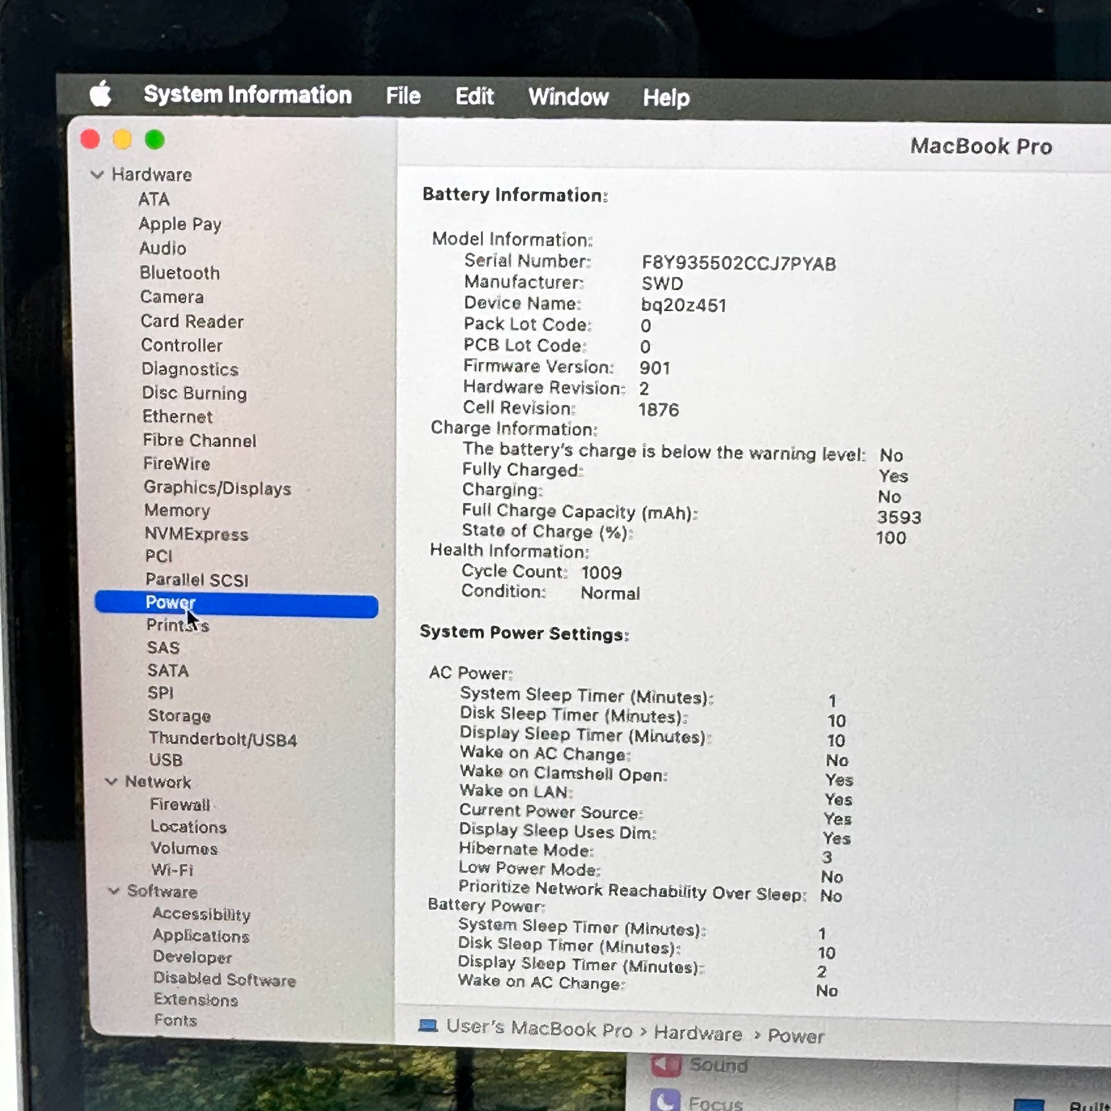1111x1111 pixels.
Task: Click the MacBook Pro window title
Action: pos(981,146)
